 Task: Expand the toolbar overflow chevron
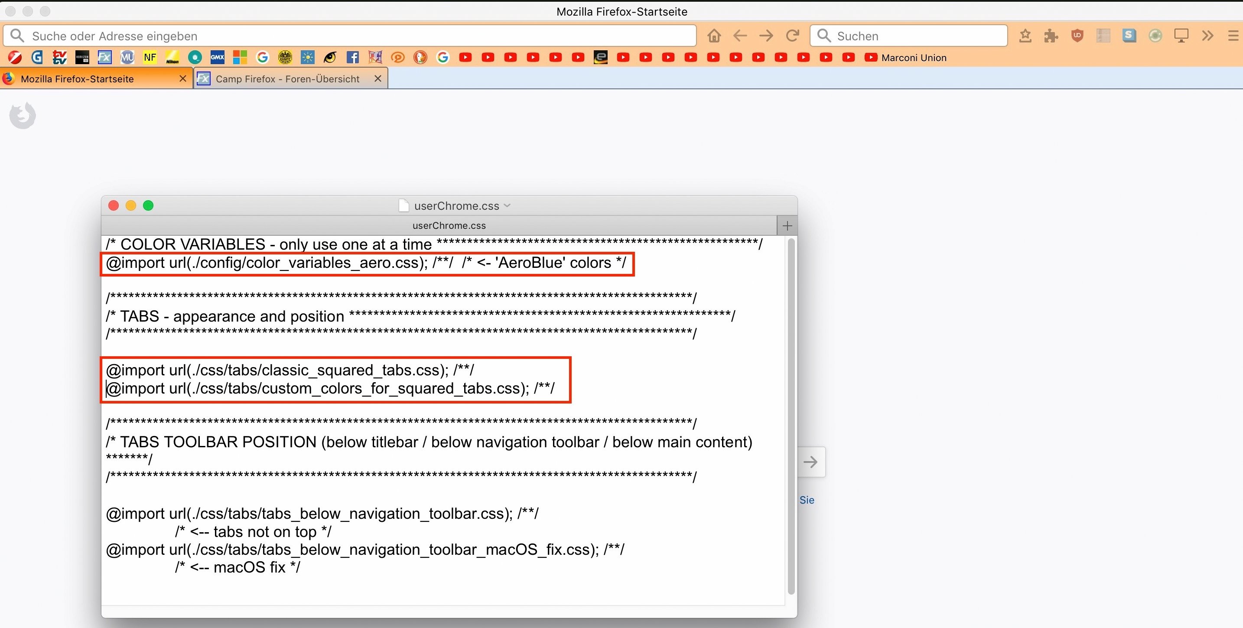[1207, 36]
